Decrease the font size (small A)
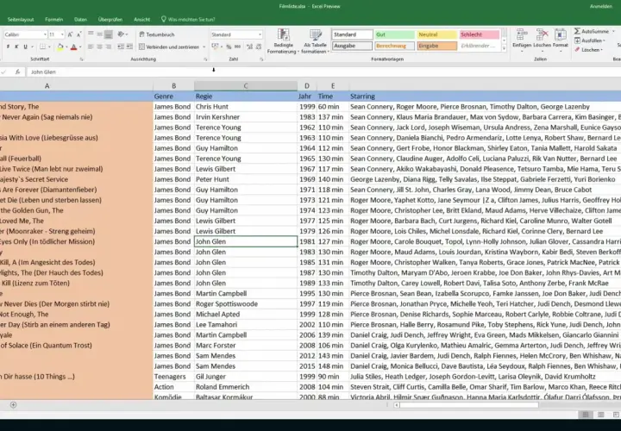Viewport: 621px width, 431px height. coord(78,34)
